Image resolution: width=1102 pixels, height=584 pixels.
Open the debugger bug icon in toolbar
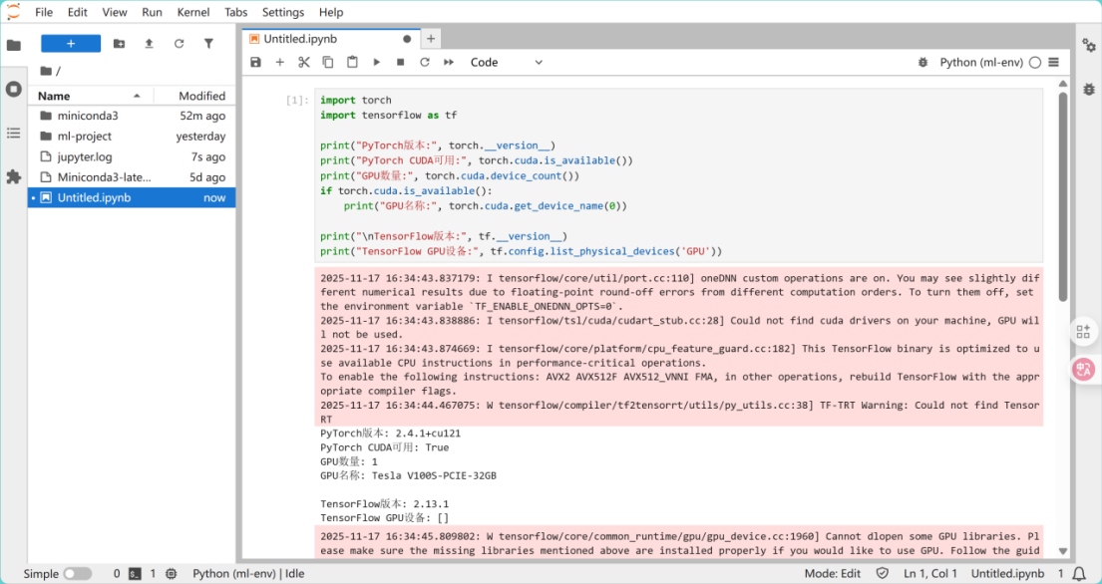pos(921,62)
